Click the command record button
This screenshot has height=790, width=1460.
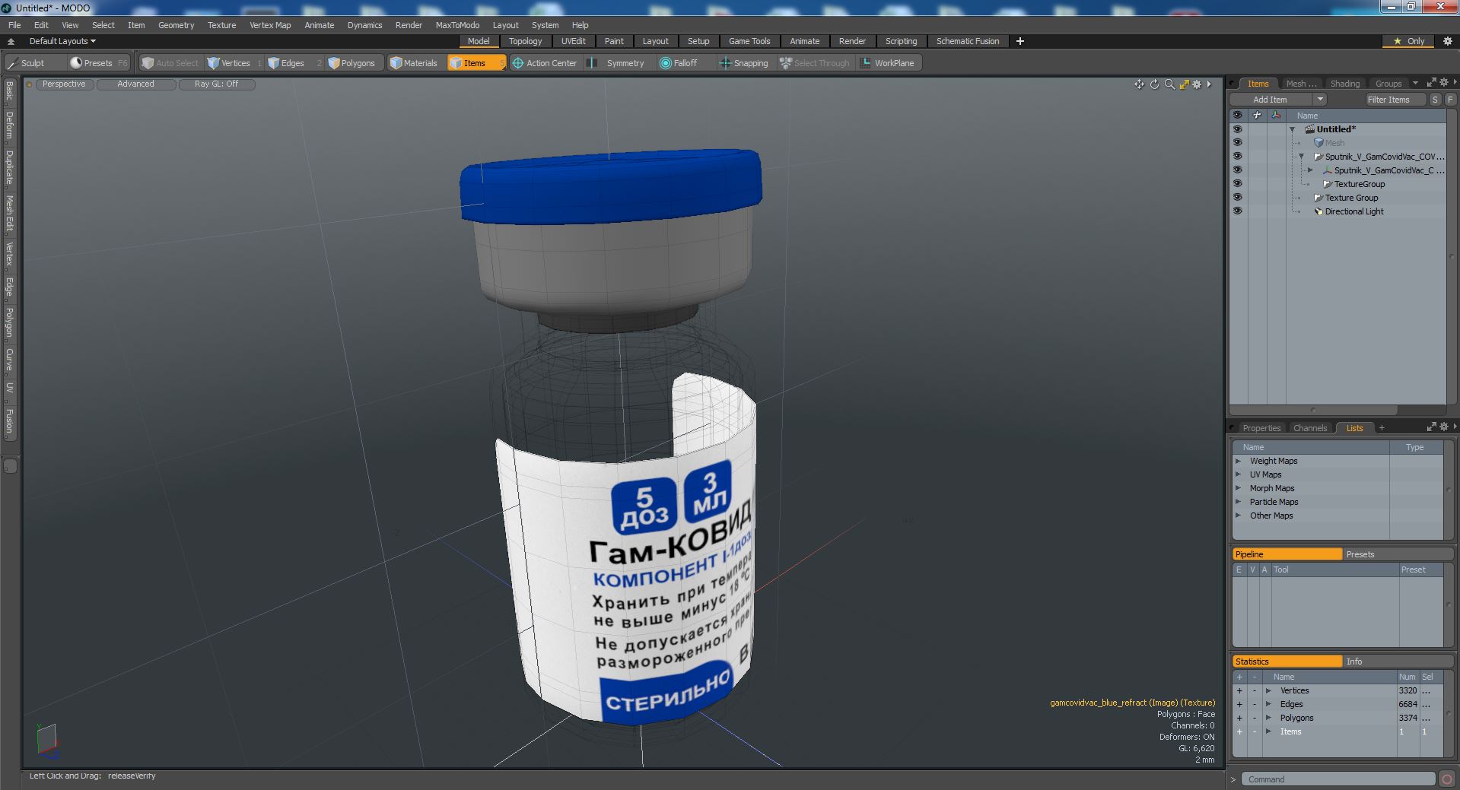[x=1447, y=779]
